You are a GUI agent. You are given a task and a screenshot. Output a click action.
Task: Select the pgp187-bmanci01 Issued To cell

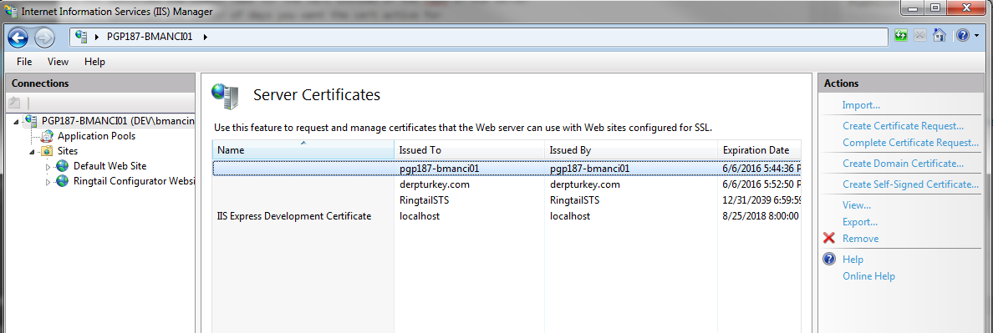(439, 169)
